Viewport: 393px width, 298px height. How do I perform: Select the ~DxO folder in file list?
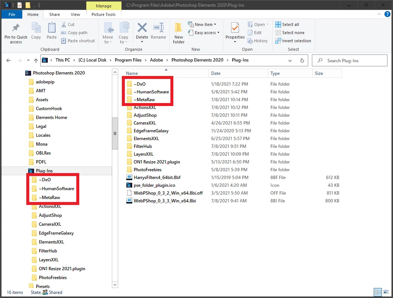tap(139, 84)
